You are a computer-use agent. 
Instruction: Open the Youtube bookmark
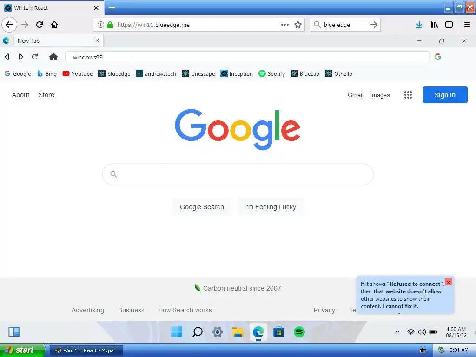(78, 74)
